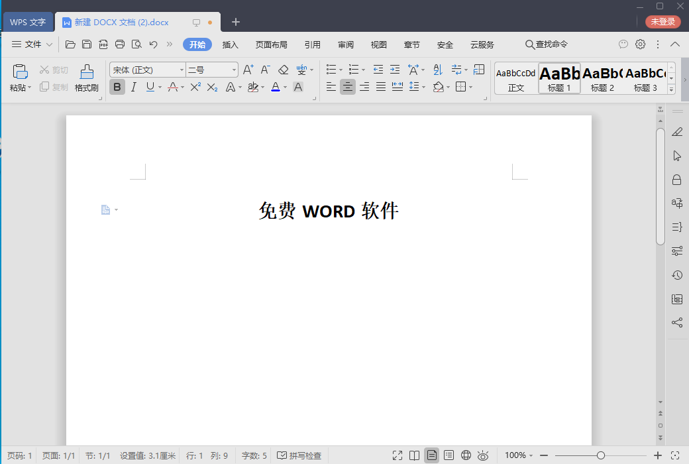Switch to web layout globe view
The height and width of the screenshot is (464, 689).
[466, 455]
